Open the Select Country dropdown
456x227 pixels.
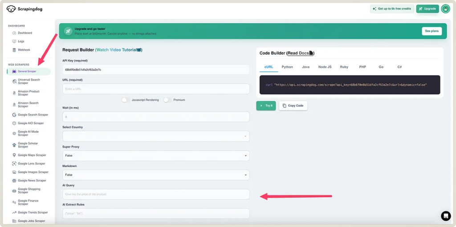(x=156, y=136)
